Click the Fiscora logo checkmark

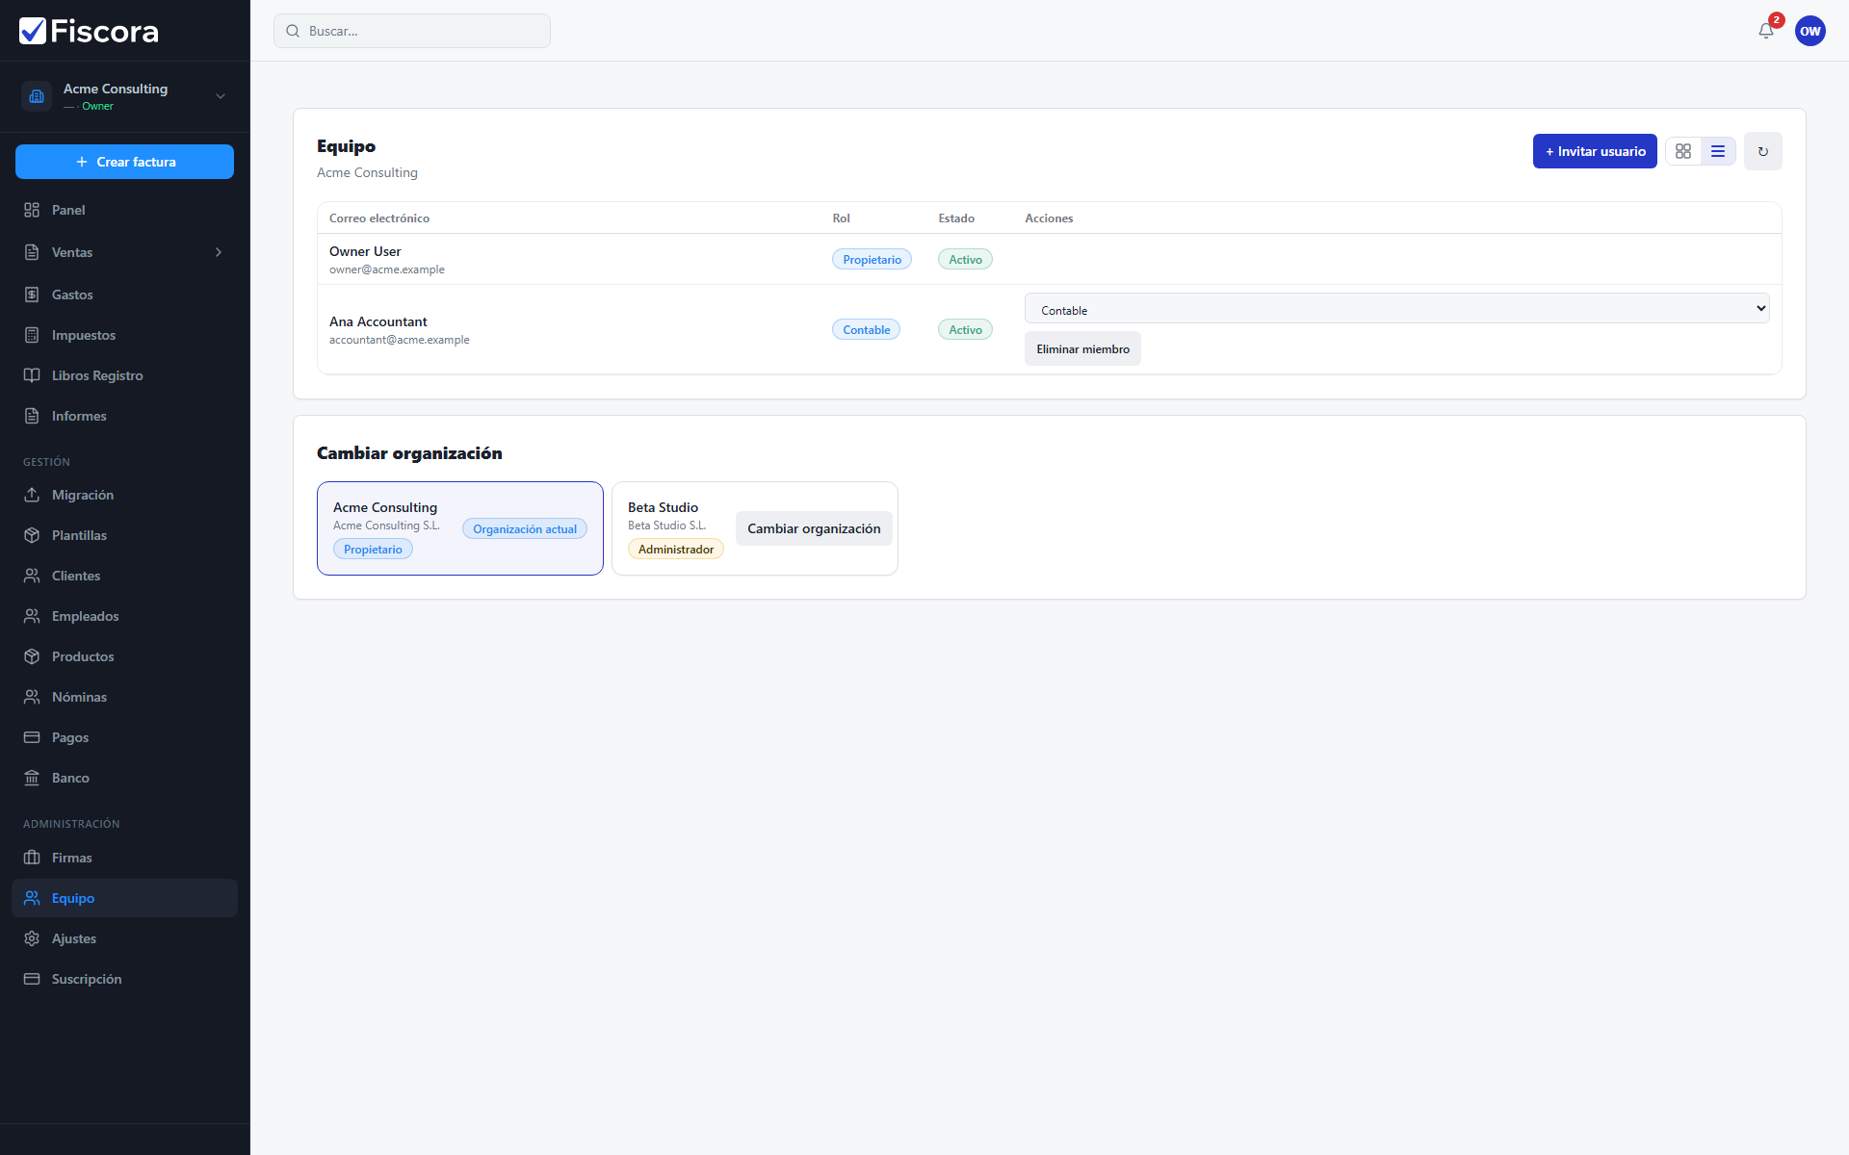click(33, 31)
